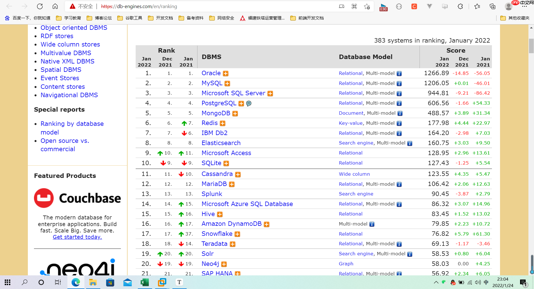Click the extension badge showing 0.90

[x=383, y=7]
